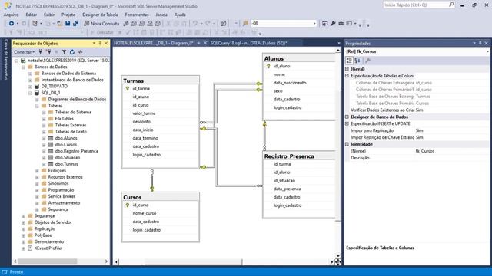Click the id_aluno primary key icon in Alunos
This screenshot has height=276, width=492.
point(268,67)
